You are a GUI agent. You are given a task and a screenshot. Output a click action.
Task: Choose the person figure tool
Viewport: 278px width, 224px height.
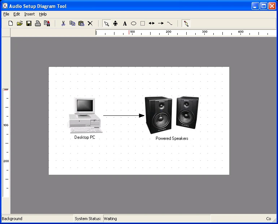coord(116,23)
